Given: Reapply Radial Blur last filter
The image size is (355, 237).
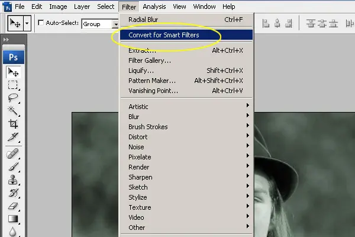Looking at the screenshot, I should click(x=186, y=20).
